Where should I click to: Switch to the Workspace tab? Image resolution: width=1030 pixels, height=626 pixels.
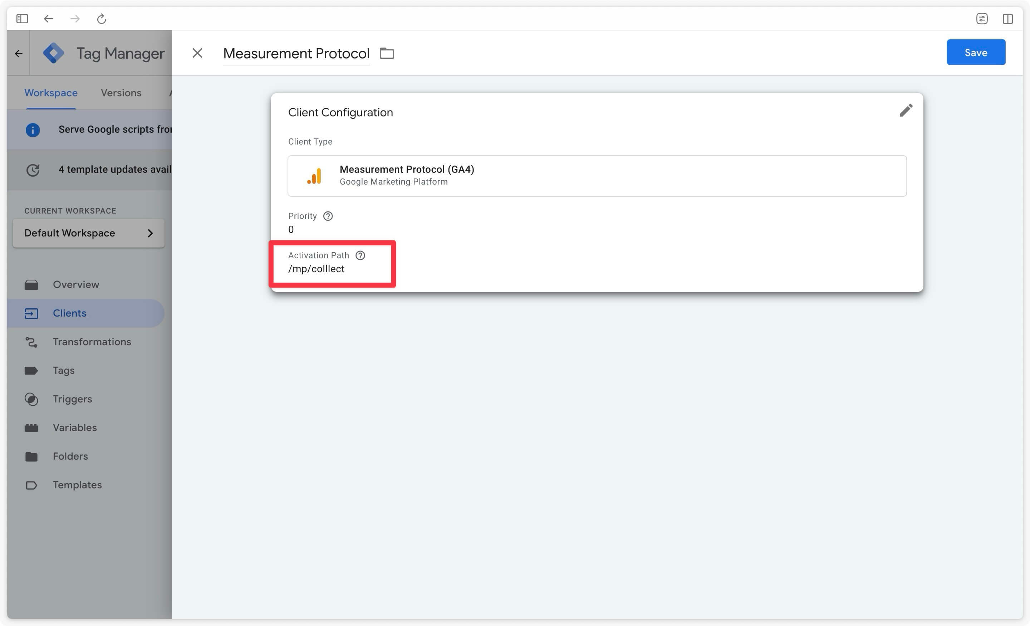pyautogui.click(x=51, y=93)
